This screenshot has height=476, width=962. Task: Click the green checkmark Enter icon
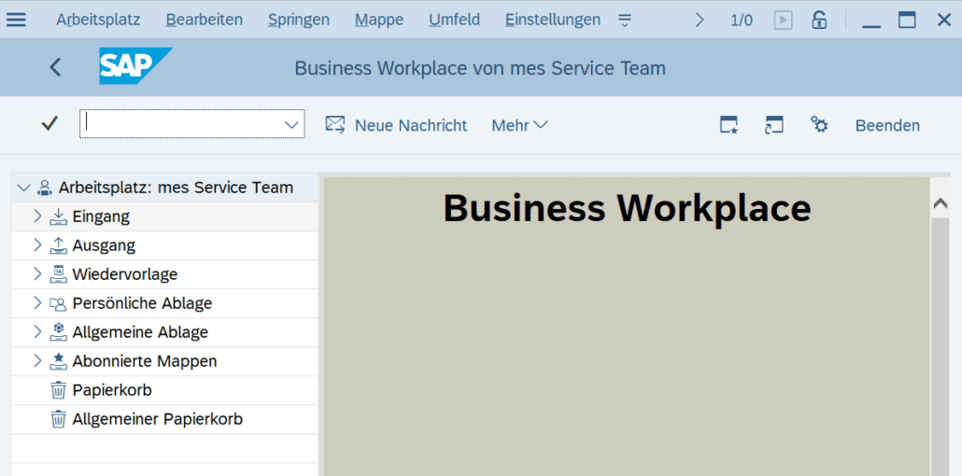coord(50,124)
